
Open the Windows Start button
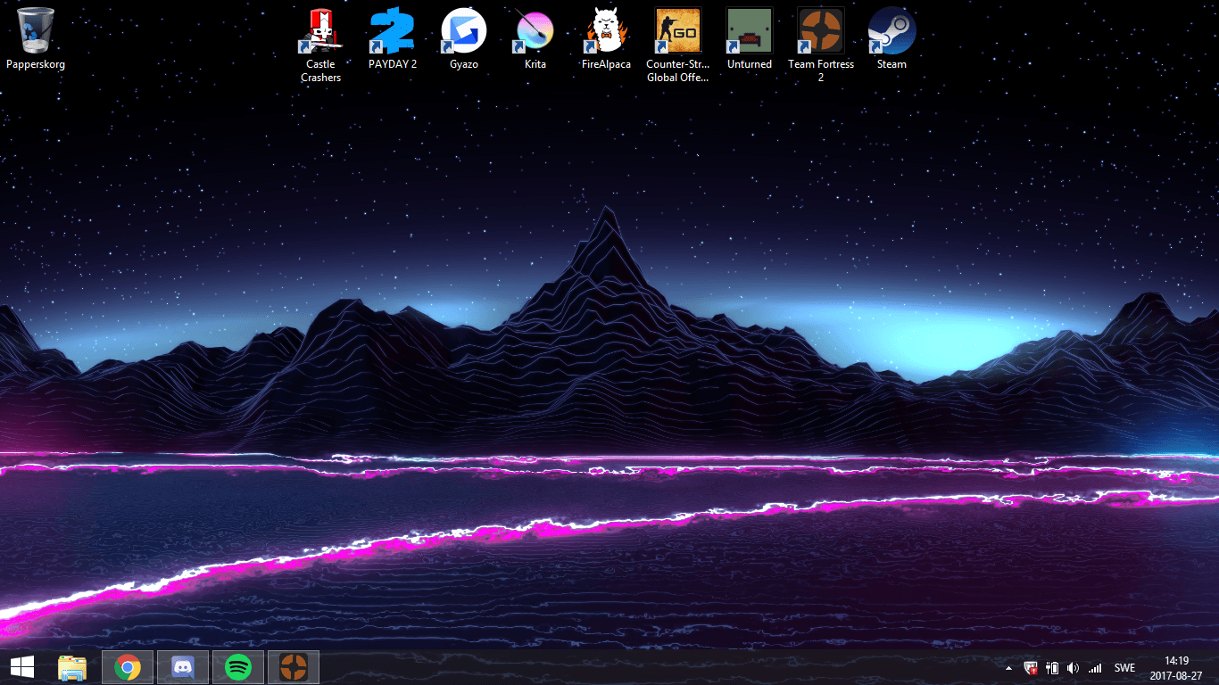click(22, 667)
